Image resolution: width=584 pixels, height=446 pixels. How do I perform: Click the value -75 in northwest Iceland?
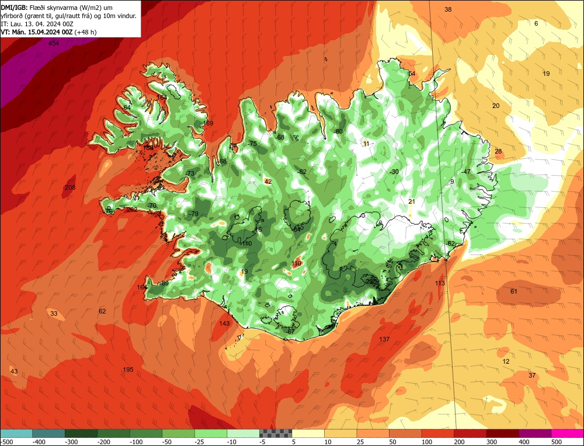(252, 144)
